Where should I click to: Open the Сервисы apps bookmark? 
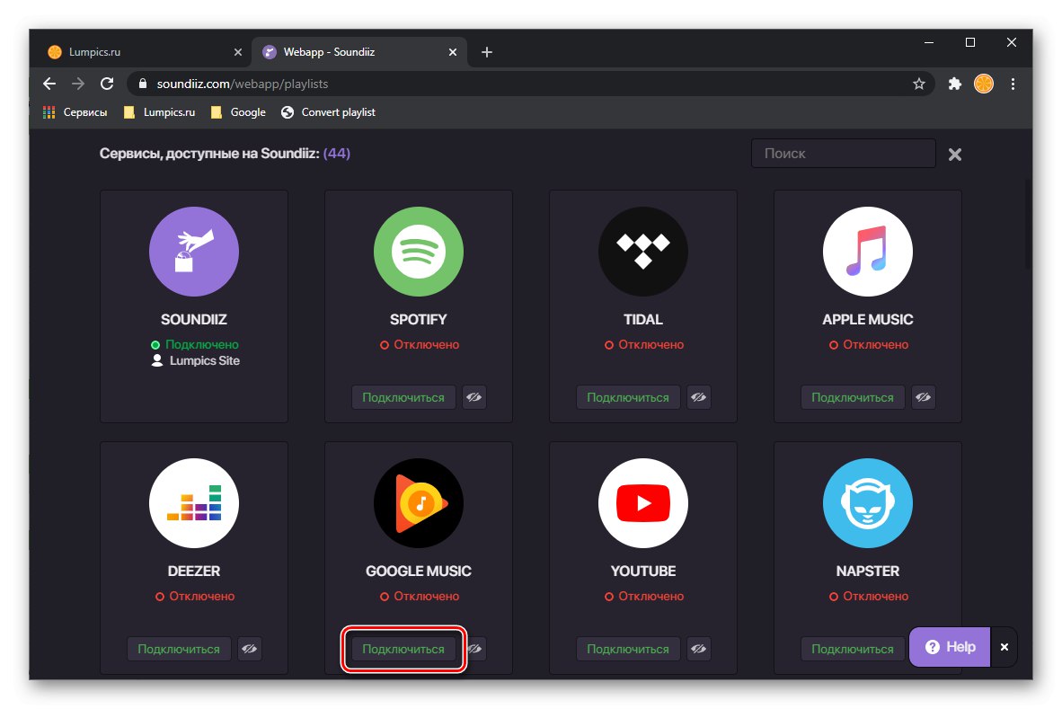click(x=75, y=112)
